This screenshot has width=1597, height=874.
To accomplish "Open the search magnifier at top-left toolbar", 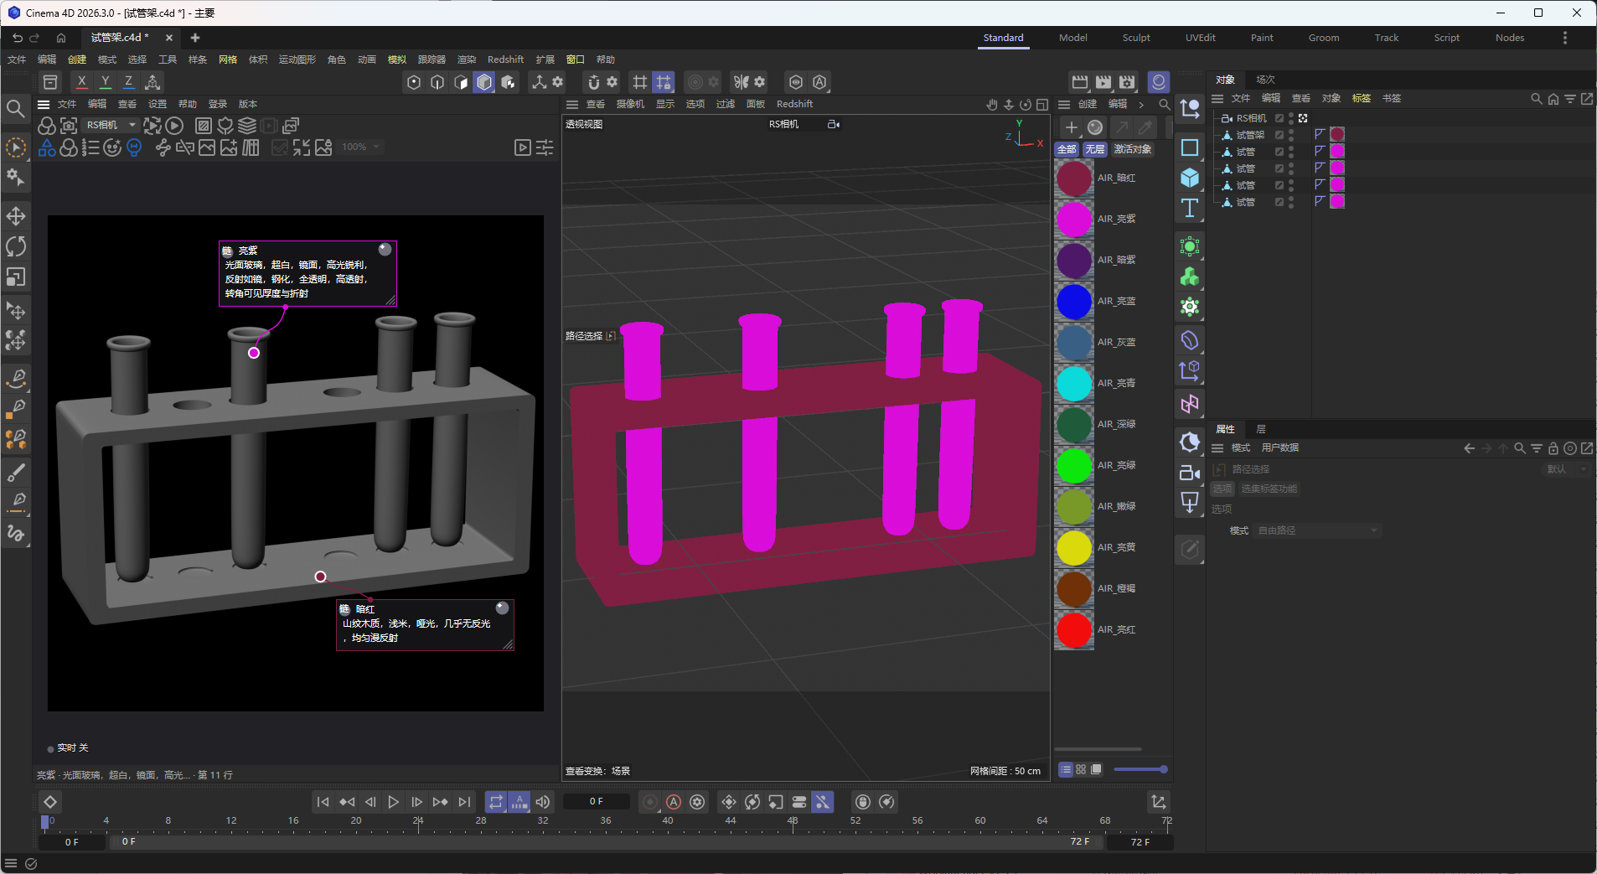I will (x=15, y=108).
